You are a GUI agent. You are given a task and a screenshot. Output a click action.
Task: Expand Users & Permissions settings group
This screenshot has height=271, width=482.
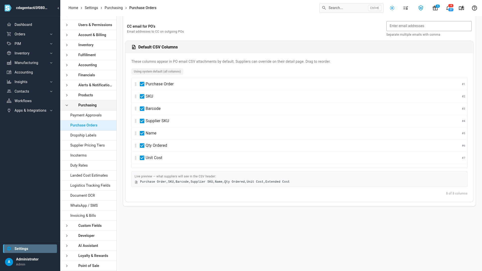[67, 25]
